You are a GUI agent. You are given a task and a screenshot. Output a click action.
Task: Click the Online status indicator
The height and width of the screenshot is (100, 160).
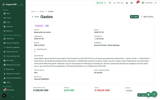coord(101,3)
